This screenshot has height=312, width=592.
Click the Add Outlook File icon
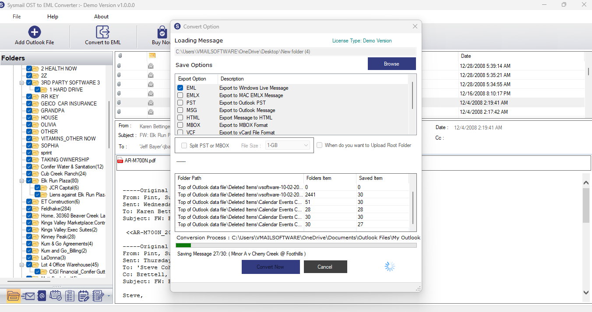point(35,32)
